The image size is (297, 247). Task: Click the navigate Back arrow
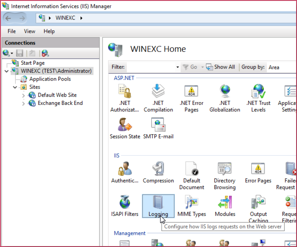pos(8,18)
